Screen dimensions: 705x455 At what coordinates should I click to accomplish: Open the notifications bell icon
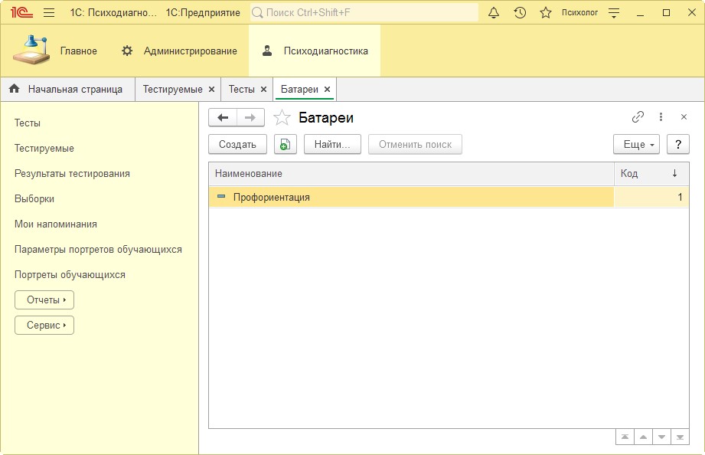494,13
